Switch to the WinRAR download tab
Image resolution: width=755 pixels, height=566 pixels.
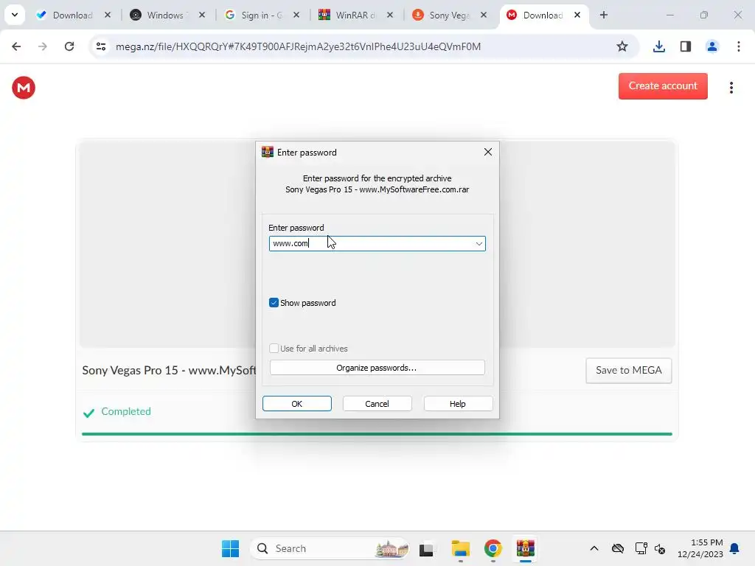point(355,15)
